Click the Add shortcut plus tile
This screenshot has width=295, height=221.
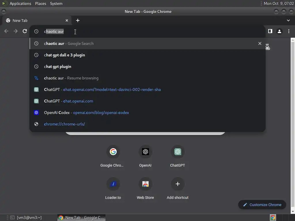coord(177,188)
